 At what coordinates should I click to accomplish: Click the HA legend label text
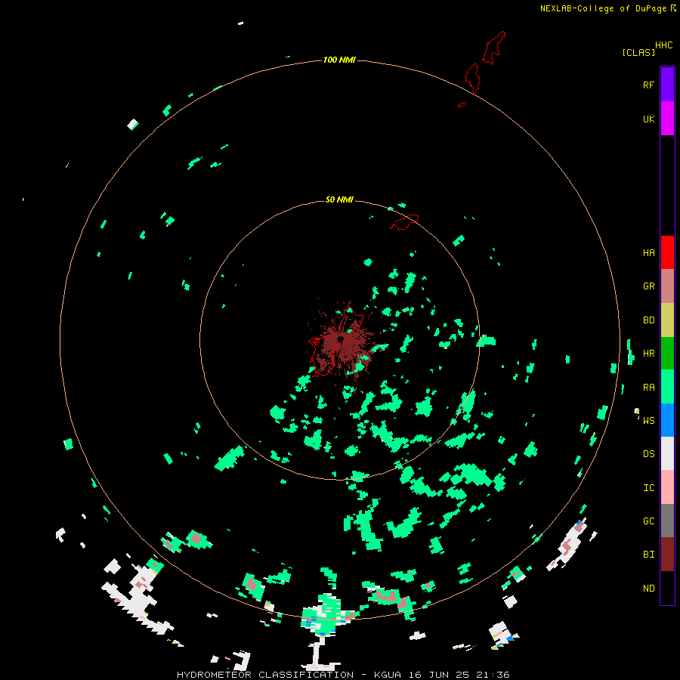648,253
